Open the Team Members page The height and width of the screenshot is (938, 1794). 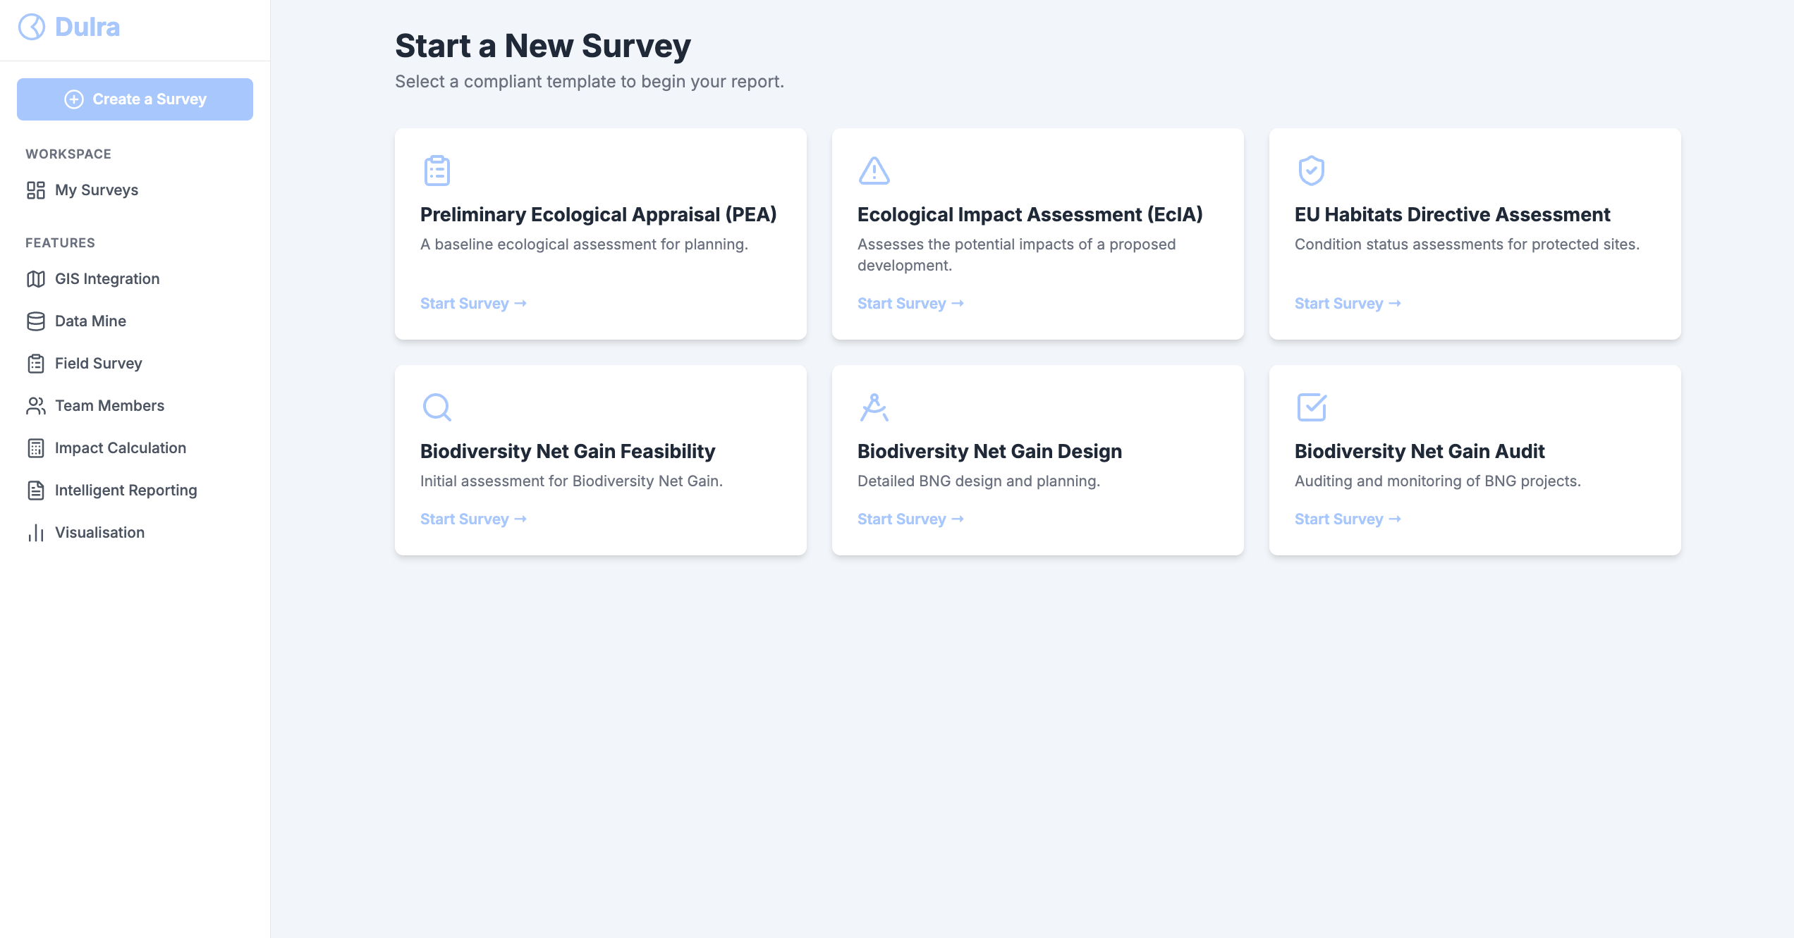[x=109, y=406]
